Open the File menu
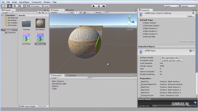The image size is (198, 111). pos(3,2)
